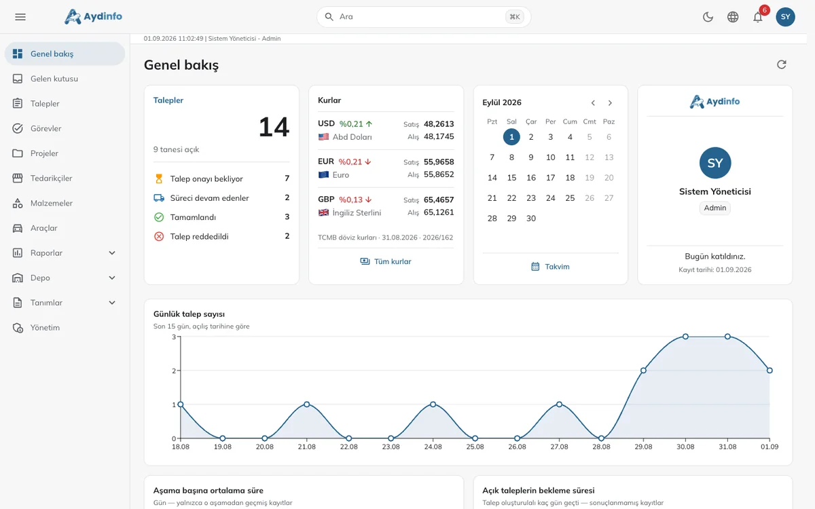Open the SY user avatar menu
The image size is (815, 509).
click(x=786, y=17)
